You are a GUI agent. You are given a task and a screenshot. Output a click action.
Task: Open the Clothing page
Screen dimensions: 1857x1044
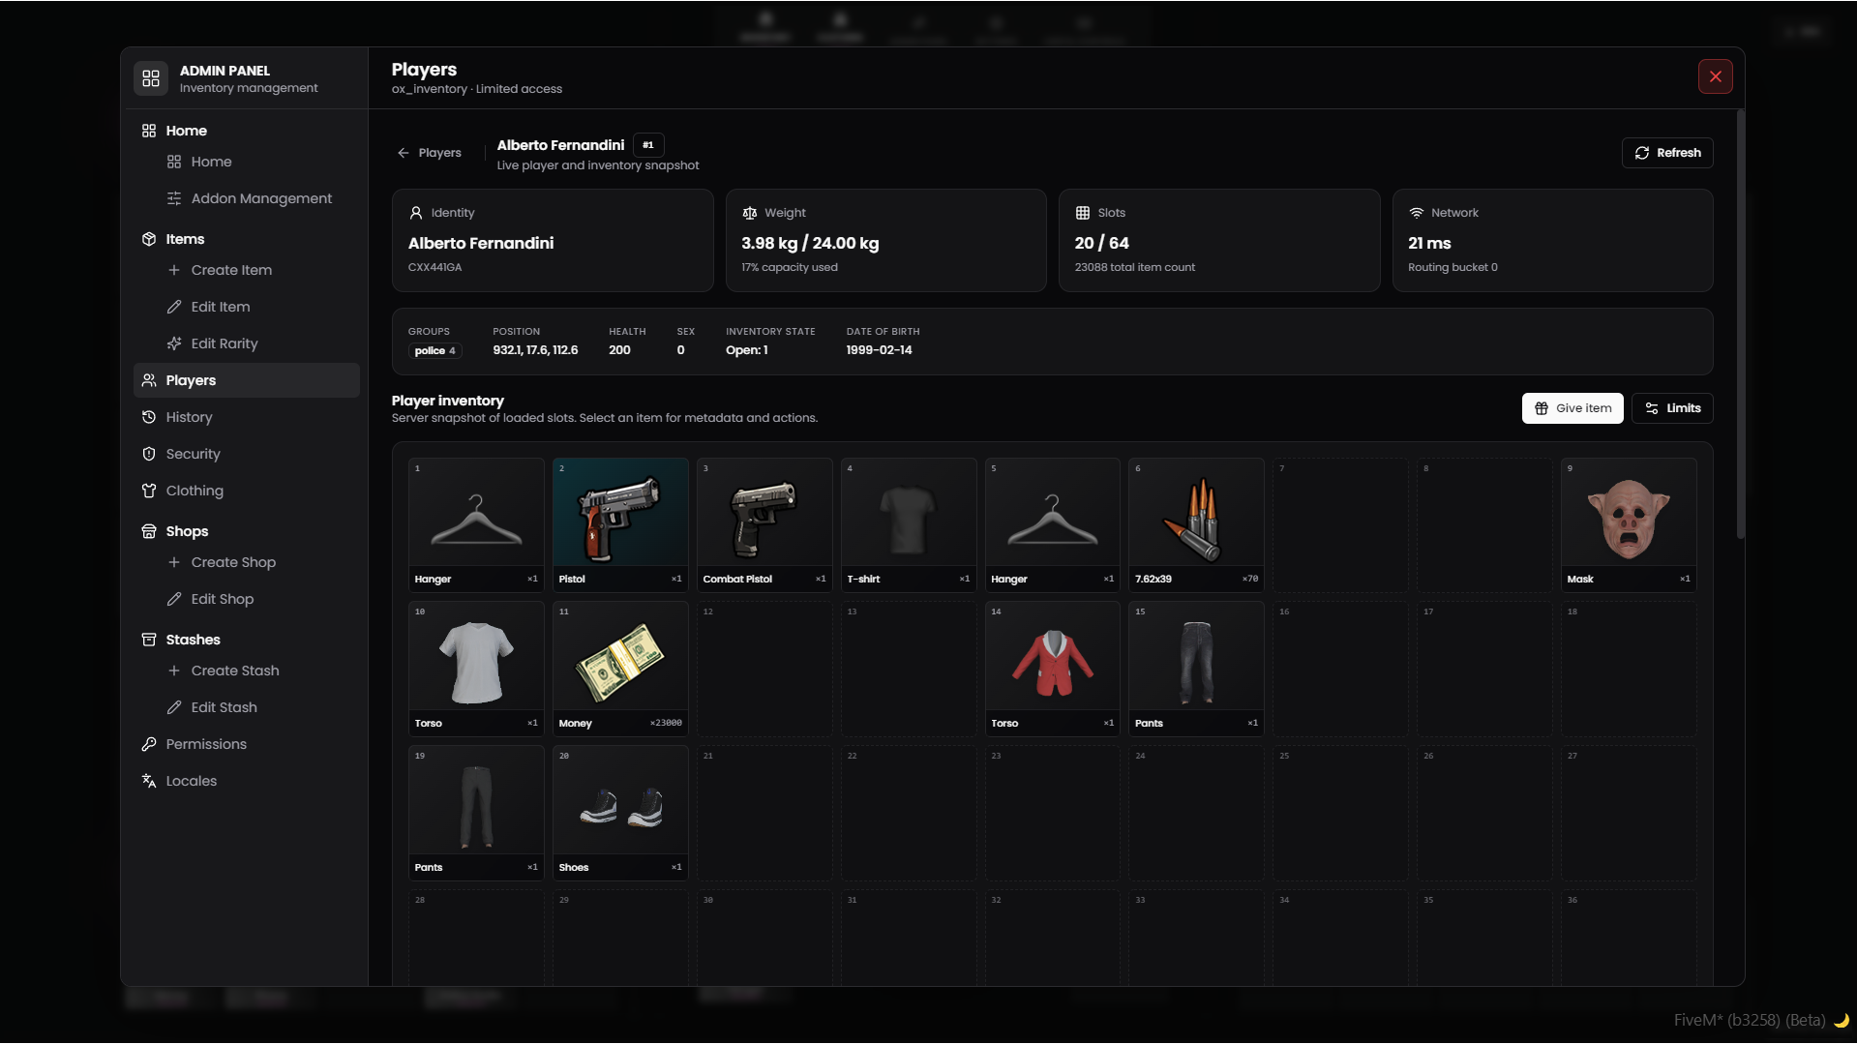tap(247, 491)
